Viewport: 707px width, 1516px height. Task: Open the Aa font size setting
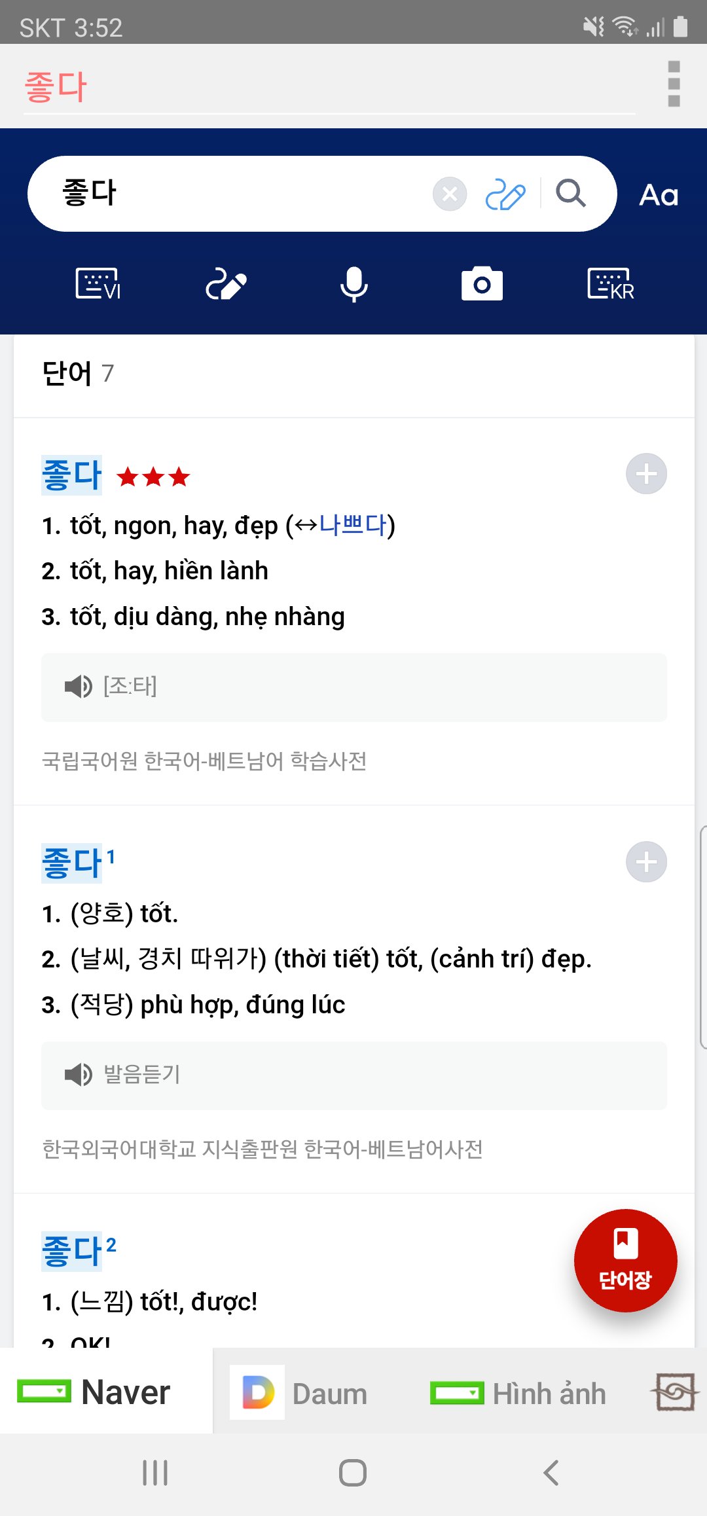pyautogui.click(x=659, y=195)
